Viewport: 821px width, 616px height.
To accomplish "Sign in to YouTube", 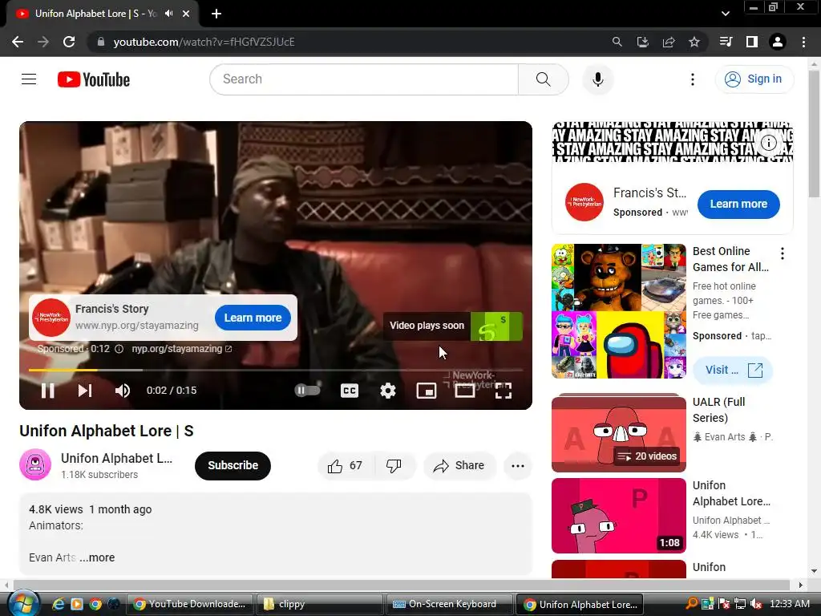I will [754, 79].
